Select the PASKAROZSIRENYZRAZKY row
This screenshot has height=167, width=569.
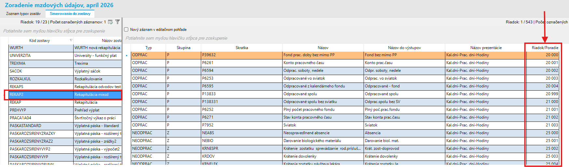(65, 134)
